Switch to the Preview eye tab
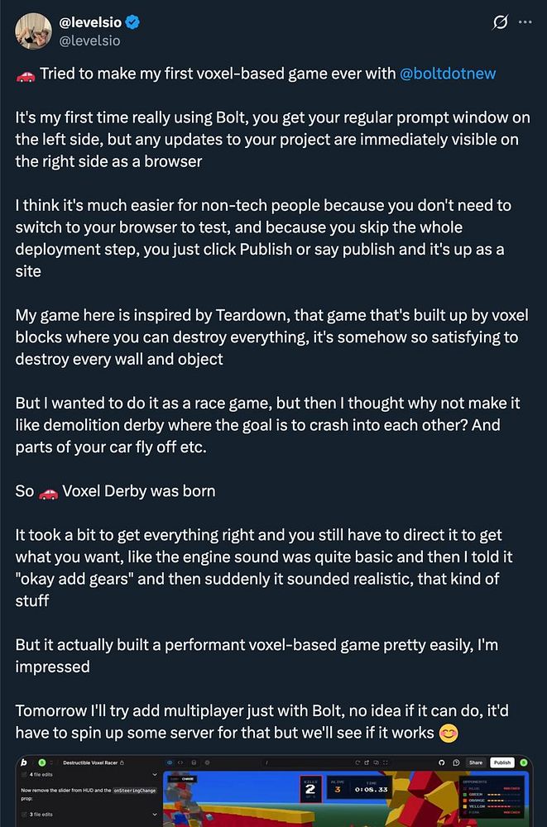Screen dimensions: 547x827 pos(170,762)
